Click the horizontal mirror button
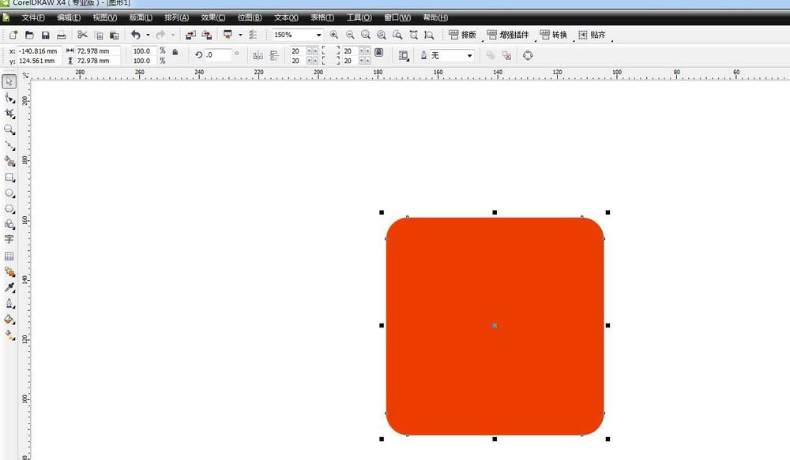Image resolution: width=790 pixels, height=460 pixels. coord(258,55)
